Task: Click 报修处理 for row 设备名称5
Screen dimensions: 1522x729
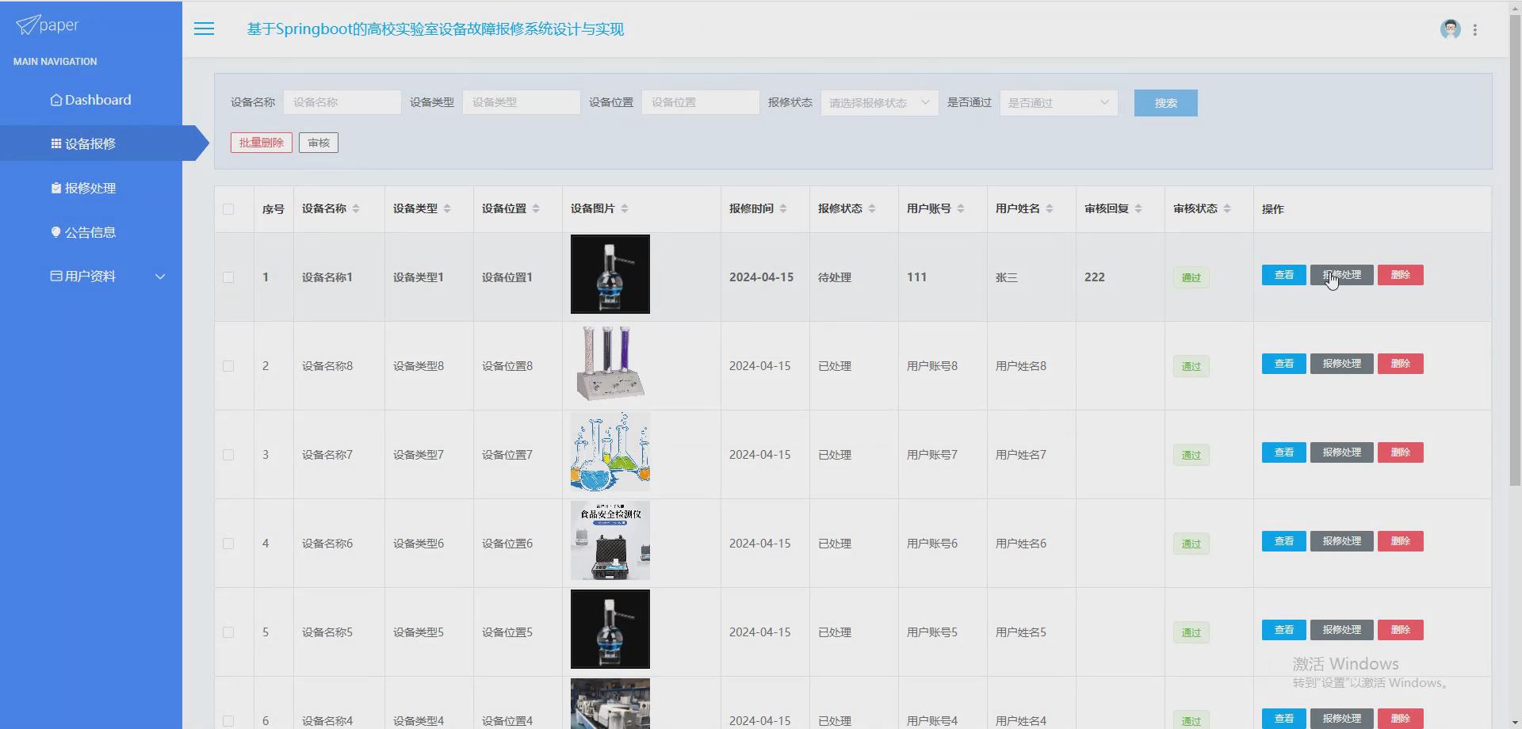Action: coord(1341,630)
